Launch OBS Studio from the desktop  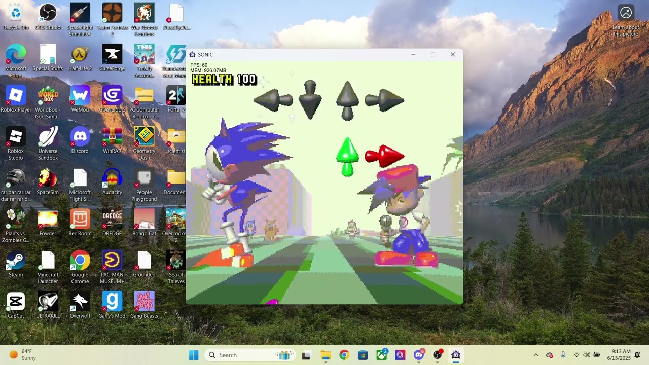(48, 16)
